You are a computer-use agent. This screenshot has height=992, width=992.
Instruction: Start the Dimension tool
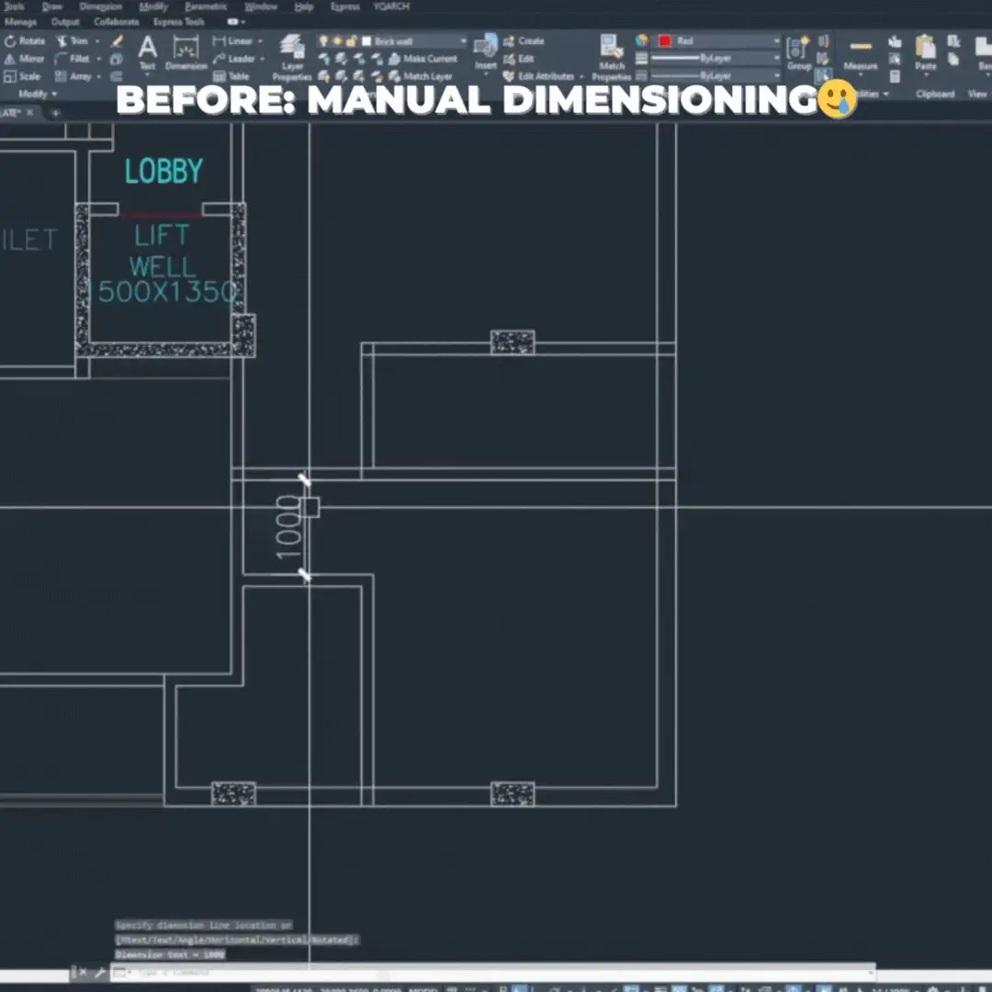point(186,52)
